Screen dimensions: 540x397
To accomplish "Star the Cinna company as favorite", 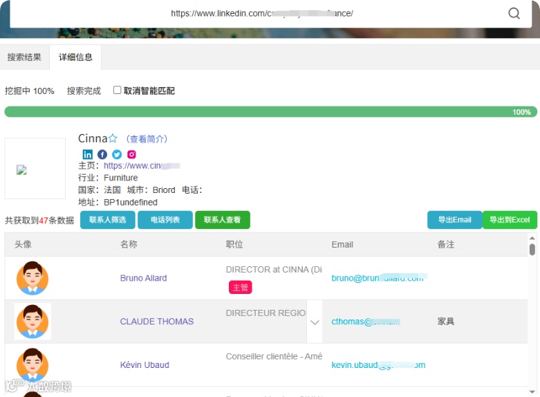I will 113,138.
